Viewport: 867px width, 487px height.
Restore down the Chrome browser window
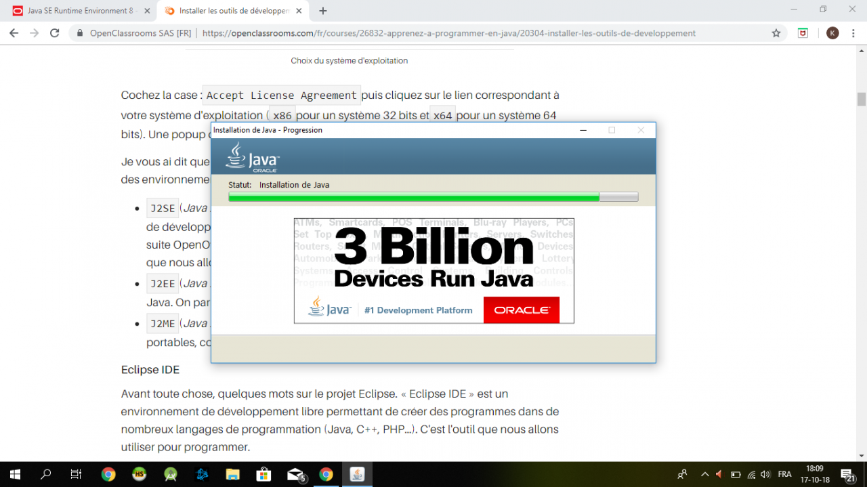point(824,9)
